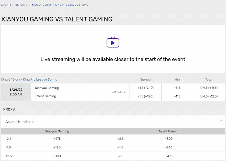The image size is (226, 161).
Task: Click the PROPS section heading
Action: point(9,109)
